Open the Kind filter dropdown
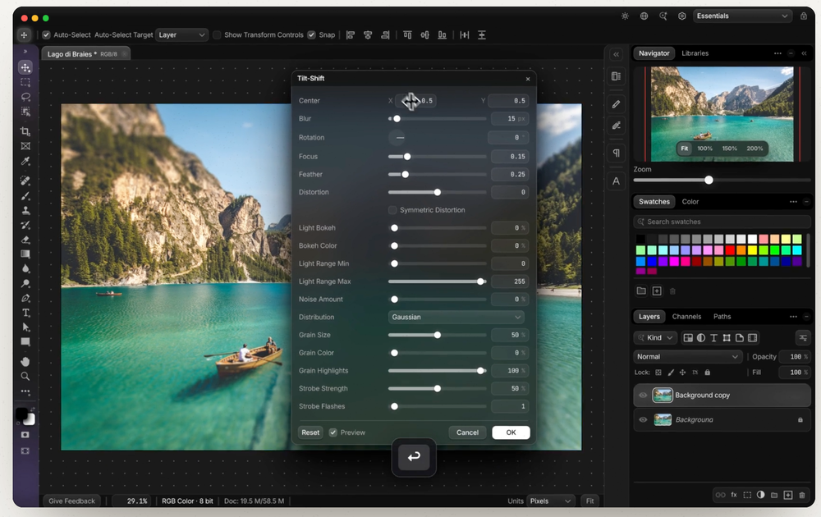Screen dimensions: 821x517 655,338
